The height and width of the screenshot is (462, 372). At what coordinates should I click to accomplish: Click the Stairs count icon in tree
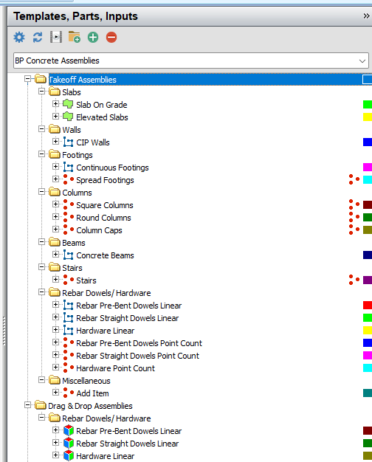(x=68, y=280)
